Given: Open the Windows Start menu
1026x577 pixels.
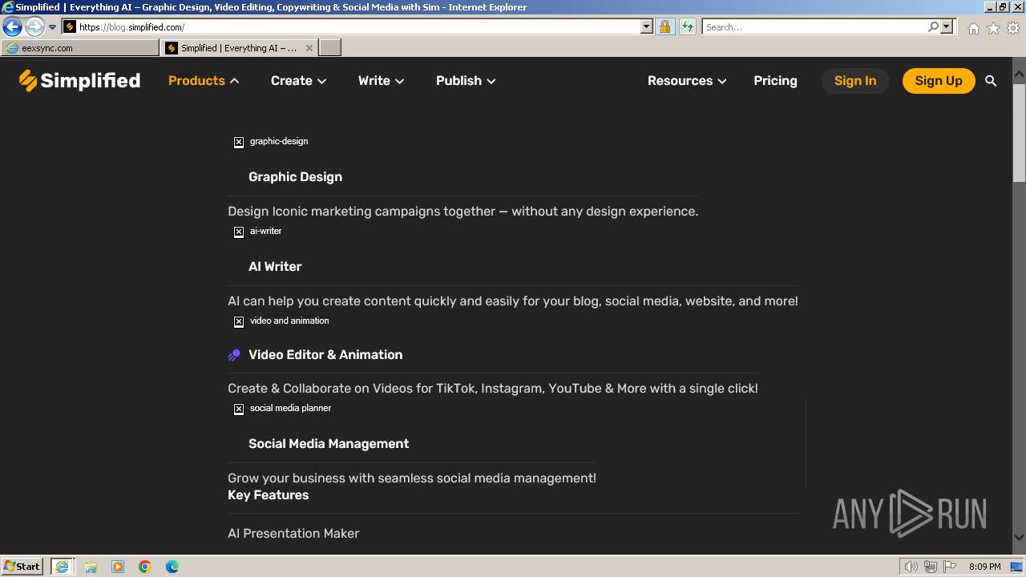Looking at the screenshot, I should 22,567.
